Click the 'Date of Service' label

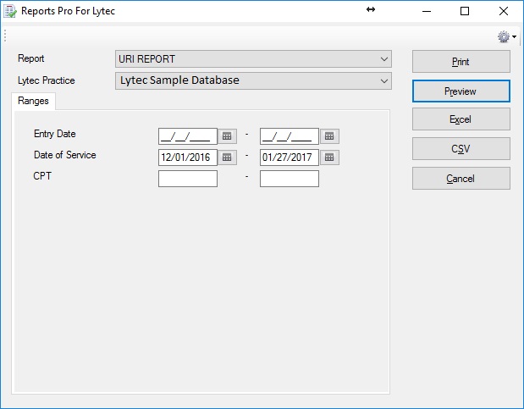pos(65,155)
